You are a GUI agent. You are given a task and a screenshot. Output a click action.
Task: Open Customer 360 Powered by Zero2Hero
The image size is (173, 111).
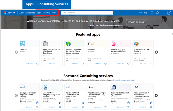(x=120, y=94)
